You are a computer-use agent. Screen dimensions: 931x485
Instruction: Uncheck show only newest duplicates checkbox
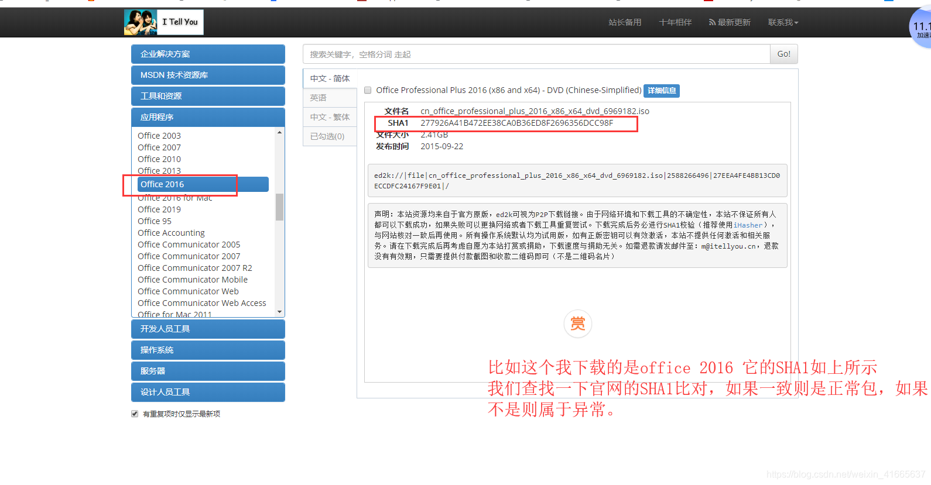[135, 414]
